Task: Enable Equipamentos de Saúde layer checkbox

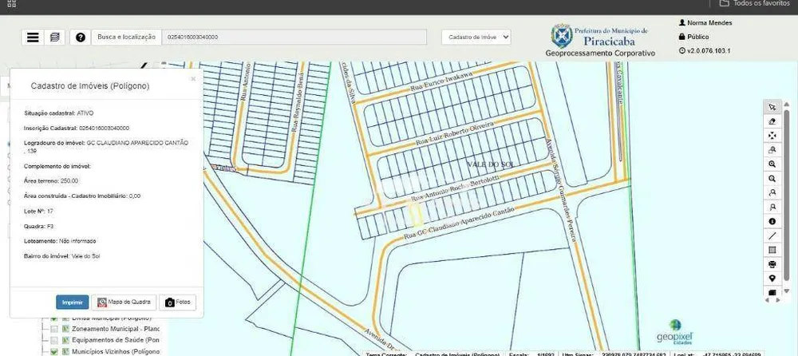Action: click(54, 340)
